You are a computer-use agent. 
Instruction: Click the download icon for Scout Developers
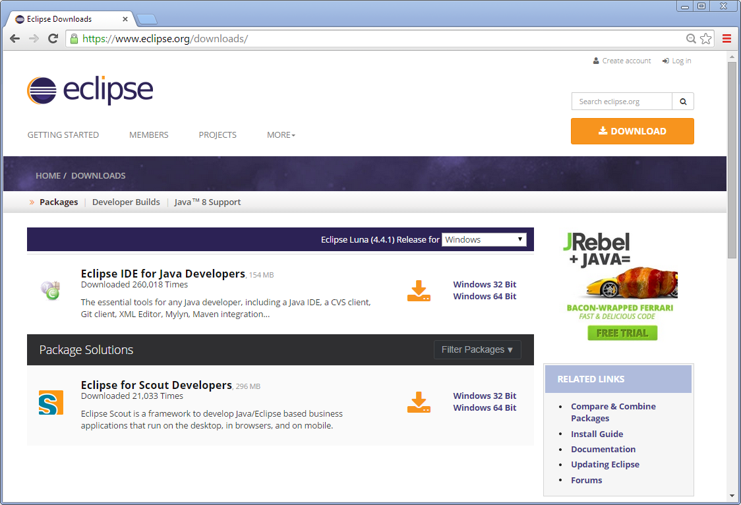click(x=419, y=402)
